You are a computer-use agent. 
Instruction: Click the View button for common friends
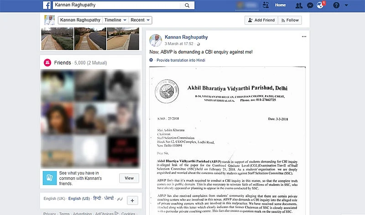coord(129,178)
